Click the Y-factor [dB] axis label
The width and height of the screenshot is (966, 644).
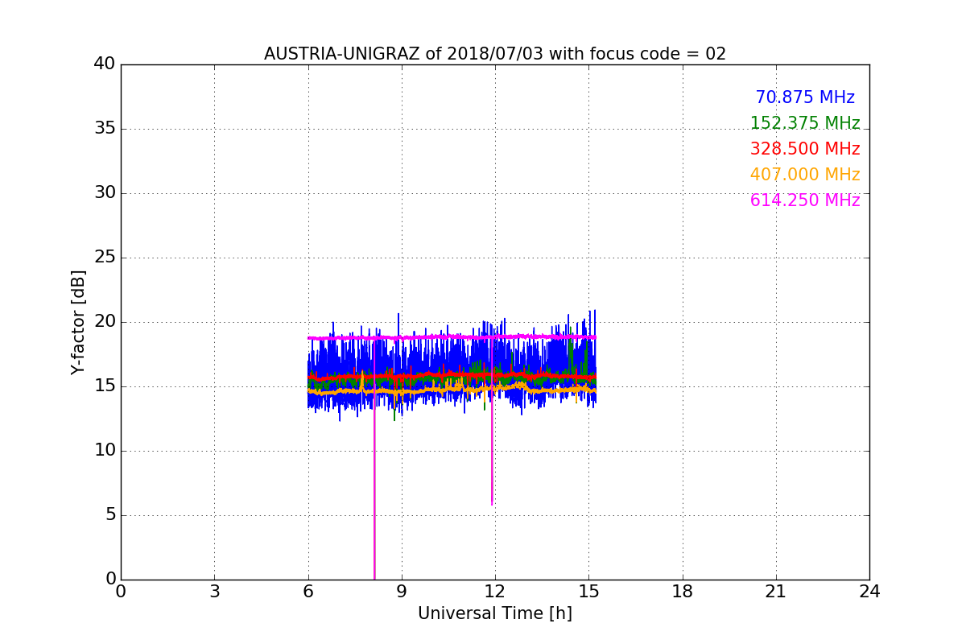point(78,322)
